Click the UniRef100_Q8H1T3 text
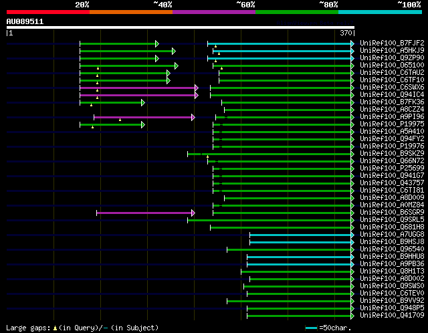The width and height of the screenshot is (428, 333). [392, 271]
